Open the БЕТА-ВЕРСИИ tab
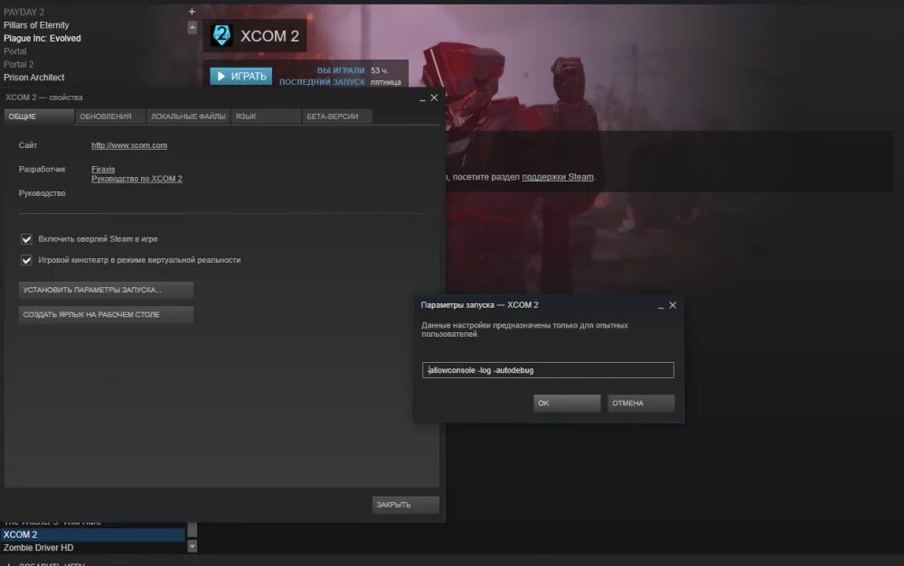The height and width of the screenshot is (566, 904). (336, 116)
